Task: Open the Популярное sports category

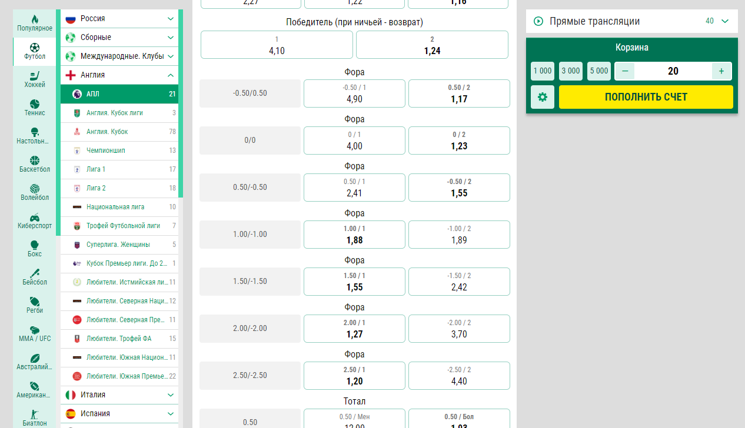Action: [x=35, y=24]
